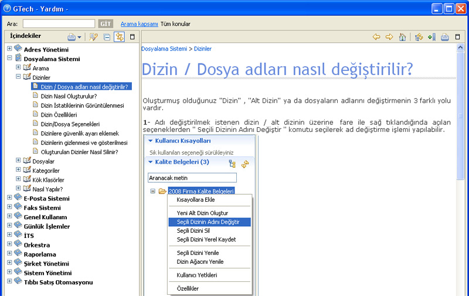The width and height of the screenshot is (469, 296).
Task: Open the Arama kapsamı link
Action: click(x=139, y=24)
